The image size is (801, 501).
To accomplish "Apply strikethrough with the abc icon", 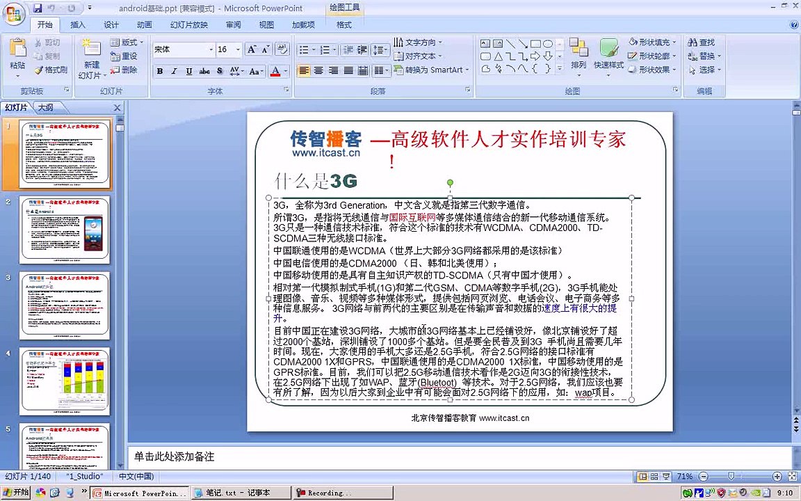I will pyautogui.click(x=204, y=71).
